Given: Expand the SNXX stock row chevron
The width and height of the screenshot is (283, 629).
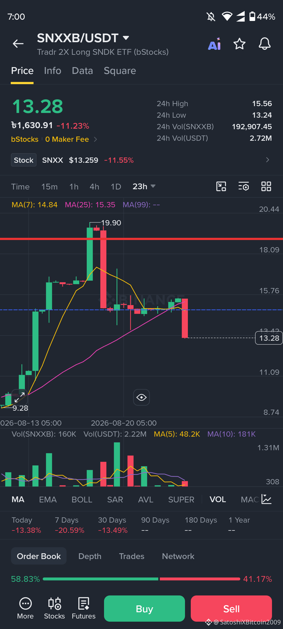Looking at the screenshot, I should pos(268,160).
